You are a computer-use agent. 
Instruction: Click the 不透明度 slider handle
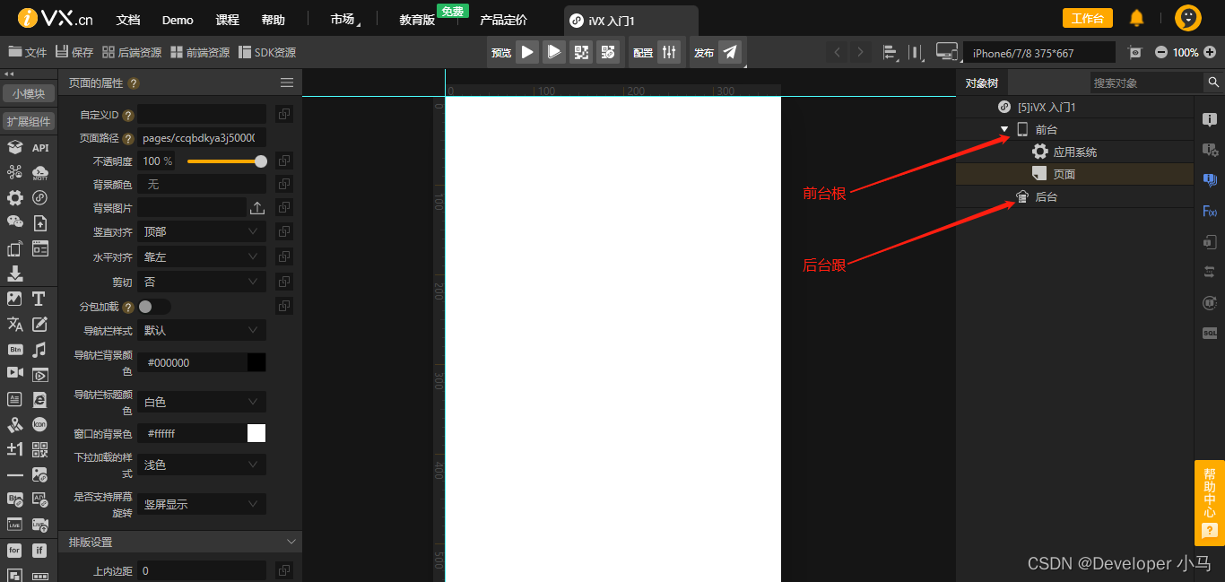pos(261,161)
